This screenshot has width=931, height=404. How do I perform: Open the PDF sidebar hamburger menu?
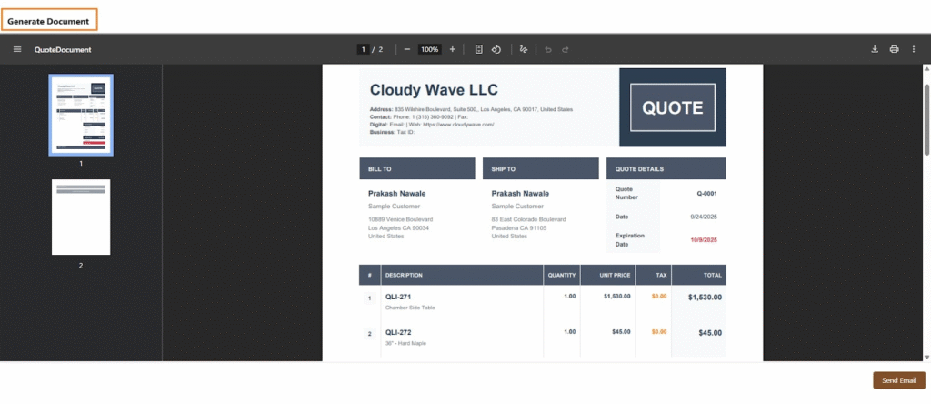click(x=16, y=49)
